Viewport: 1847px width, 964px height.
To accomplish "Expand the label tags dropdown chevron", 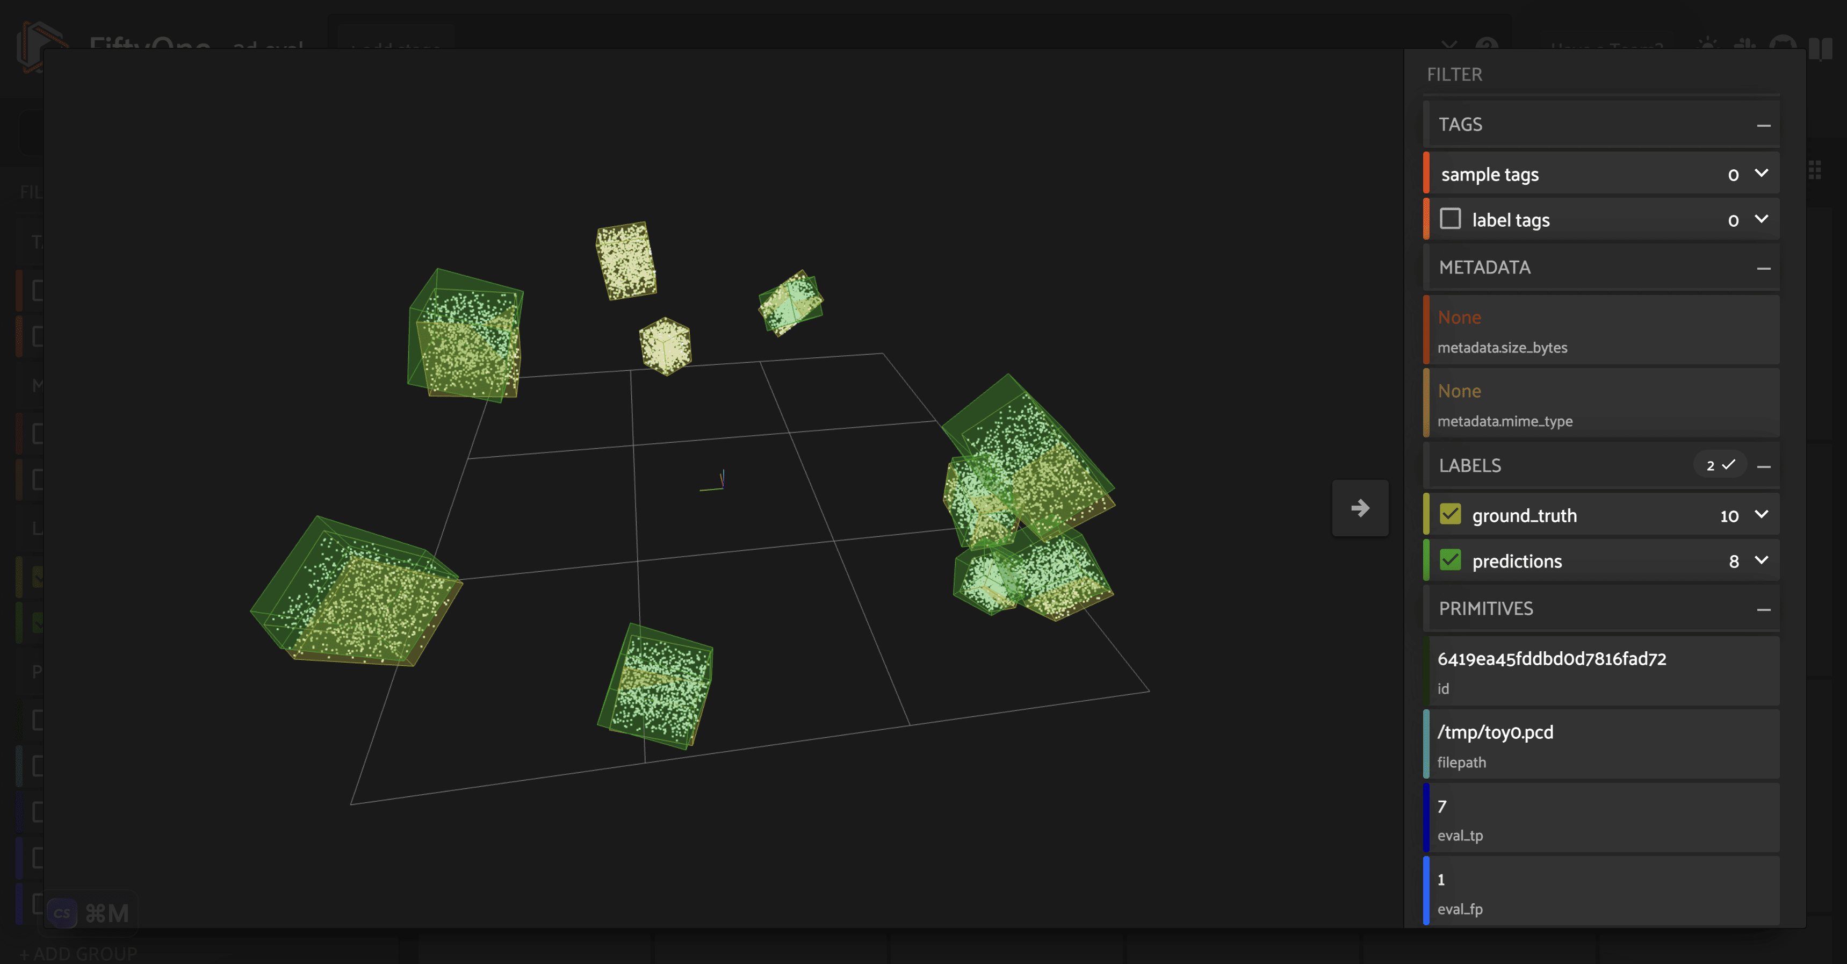I will [x=1761, y=219].
